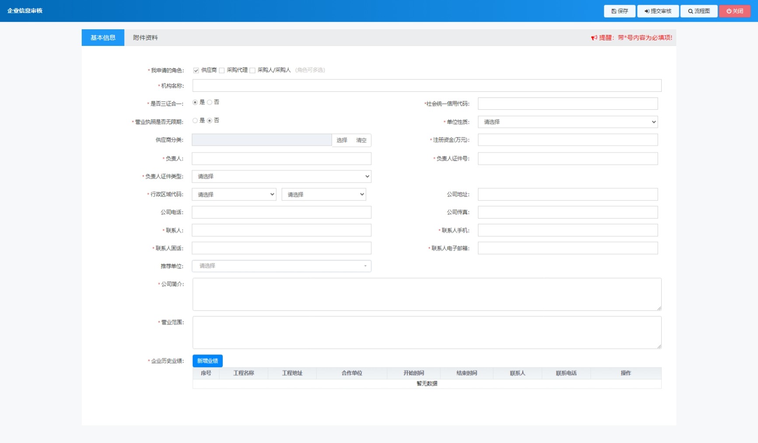Select 否 for 营业执照是否无限期

[x=210, y=121]
